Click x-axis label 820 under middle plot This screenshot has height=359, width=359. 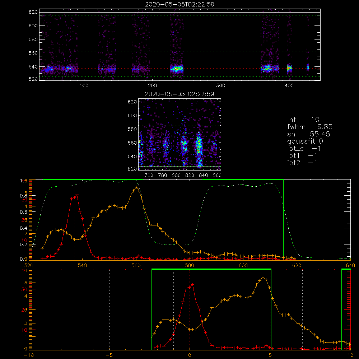(190, 176)
